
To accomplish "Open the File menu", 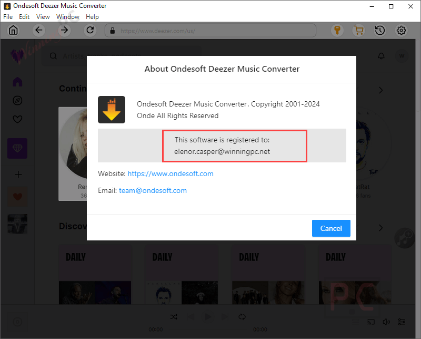I will coord(8,17).
